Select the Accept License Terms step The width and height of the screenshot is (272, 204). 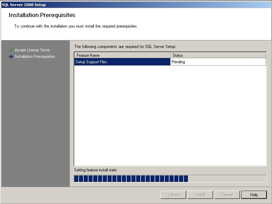point(32,50)
